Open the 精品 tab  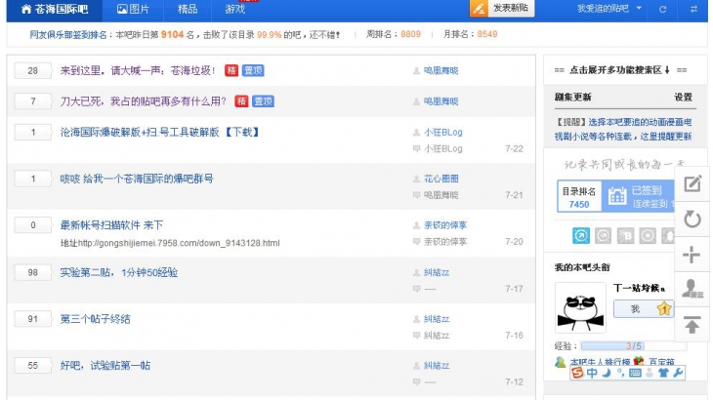(x=188, y=9)
